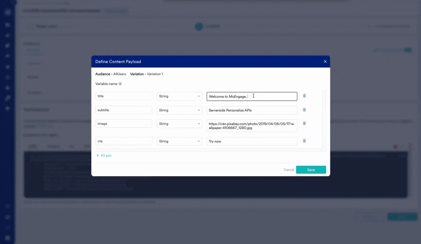Delete the subtitle variable row
The width and height of the screenshot is (421, 244).
tap(304, 109)
